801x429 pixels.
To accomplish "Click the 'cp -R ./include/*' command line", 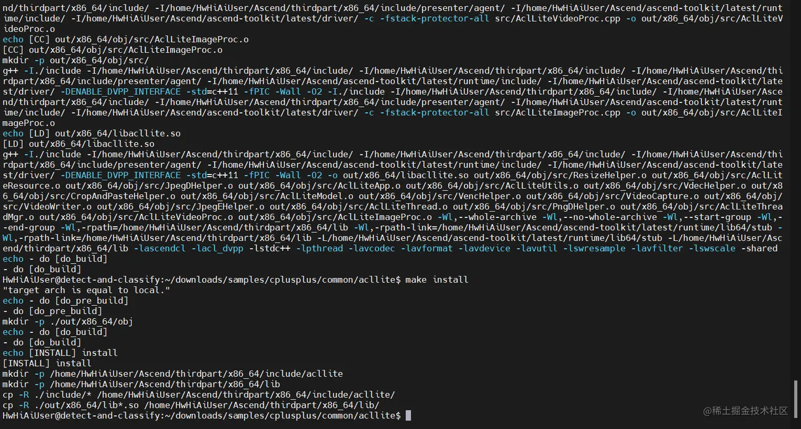I will [199, 395].
